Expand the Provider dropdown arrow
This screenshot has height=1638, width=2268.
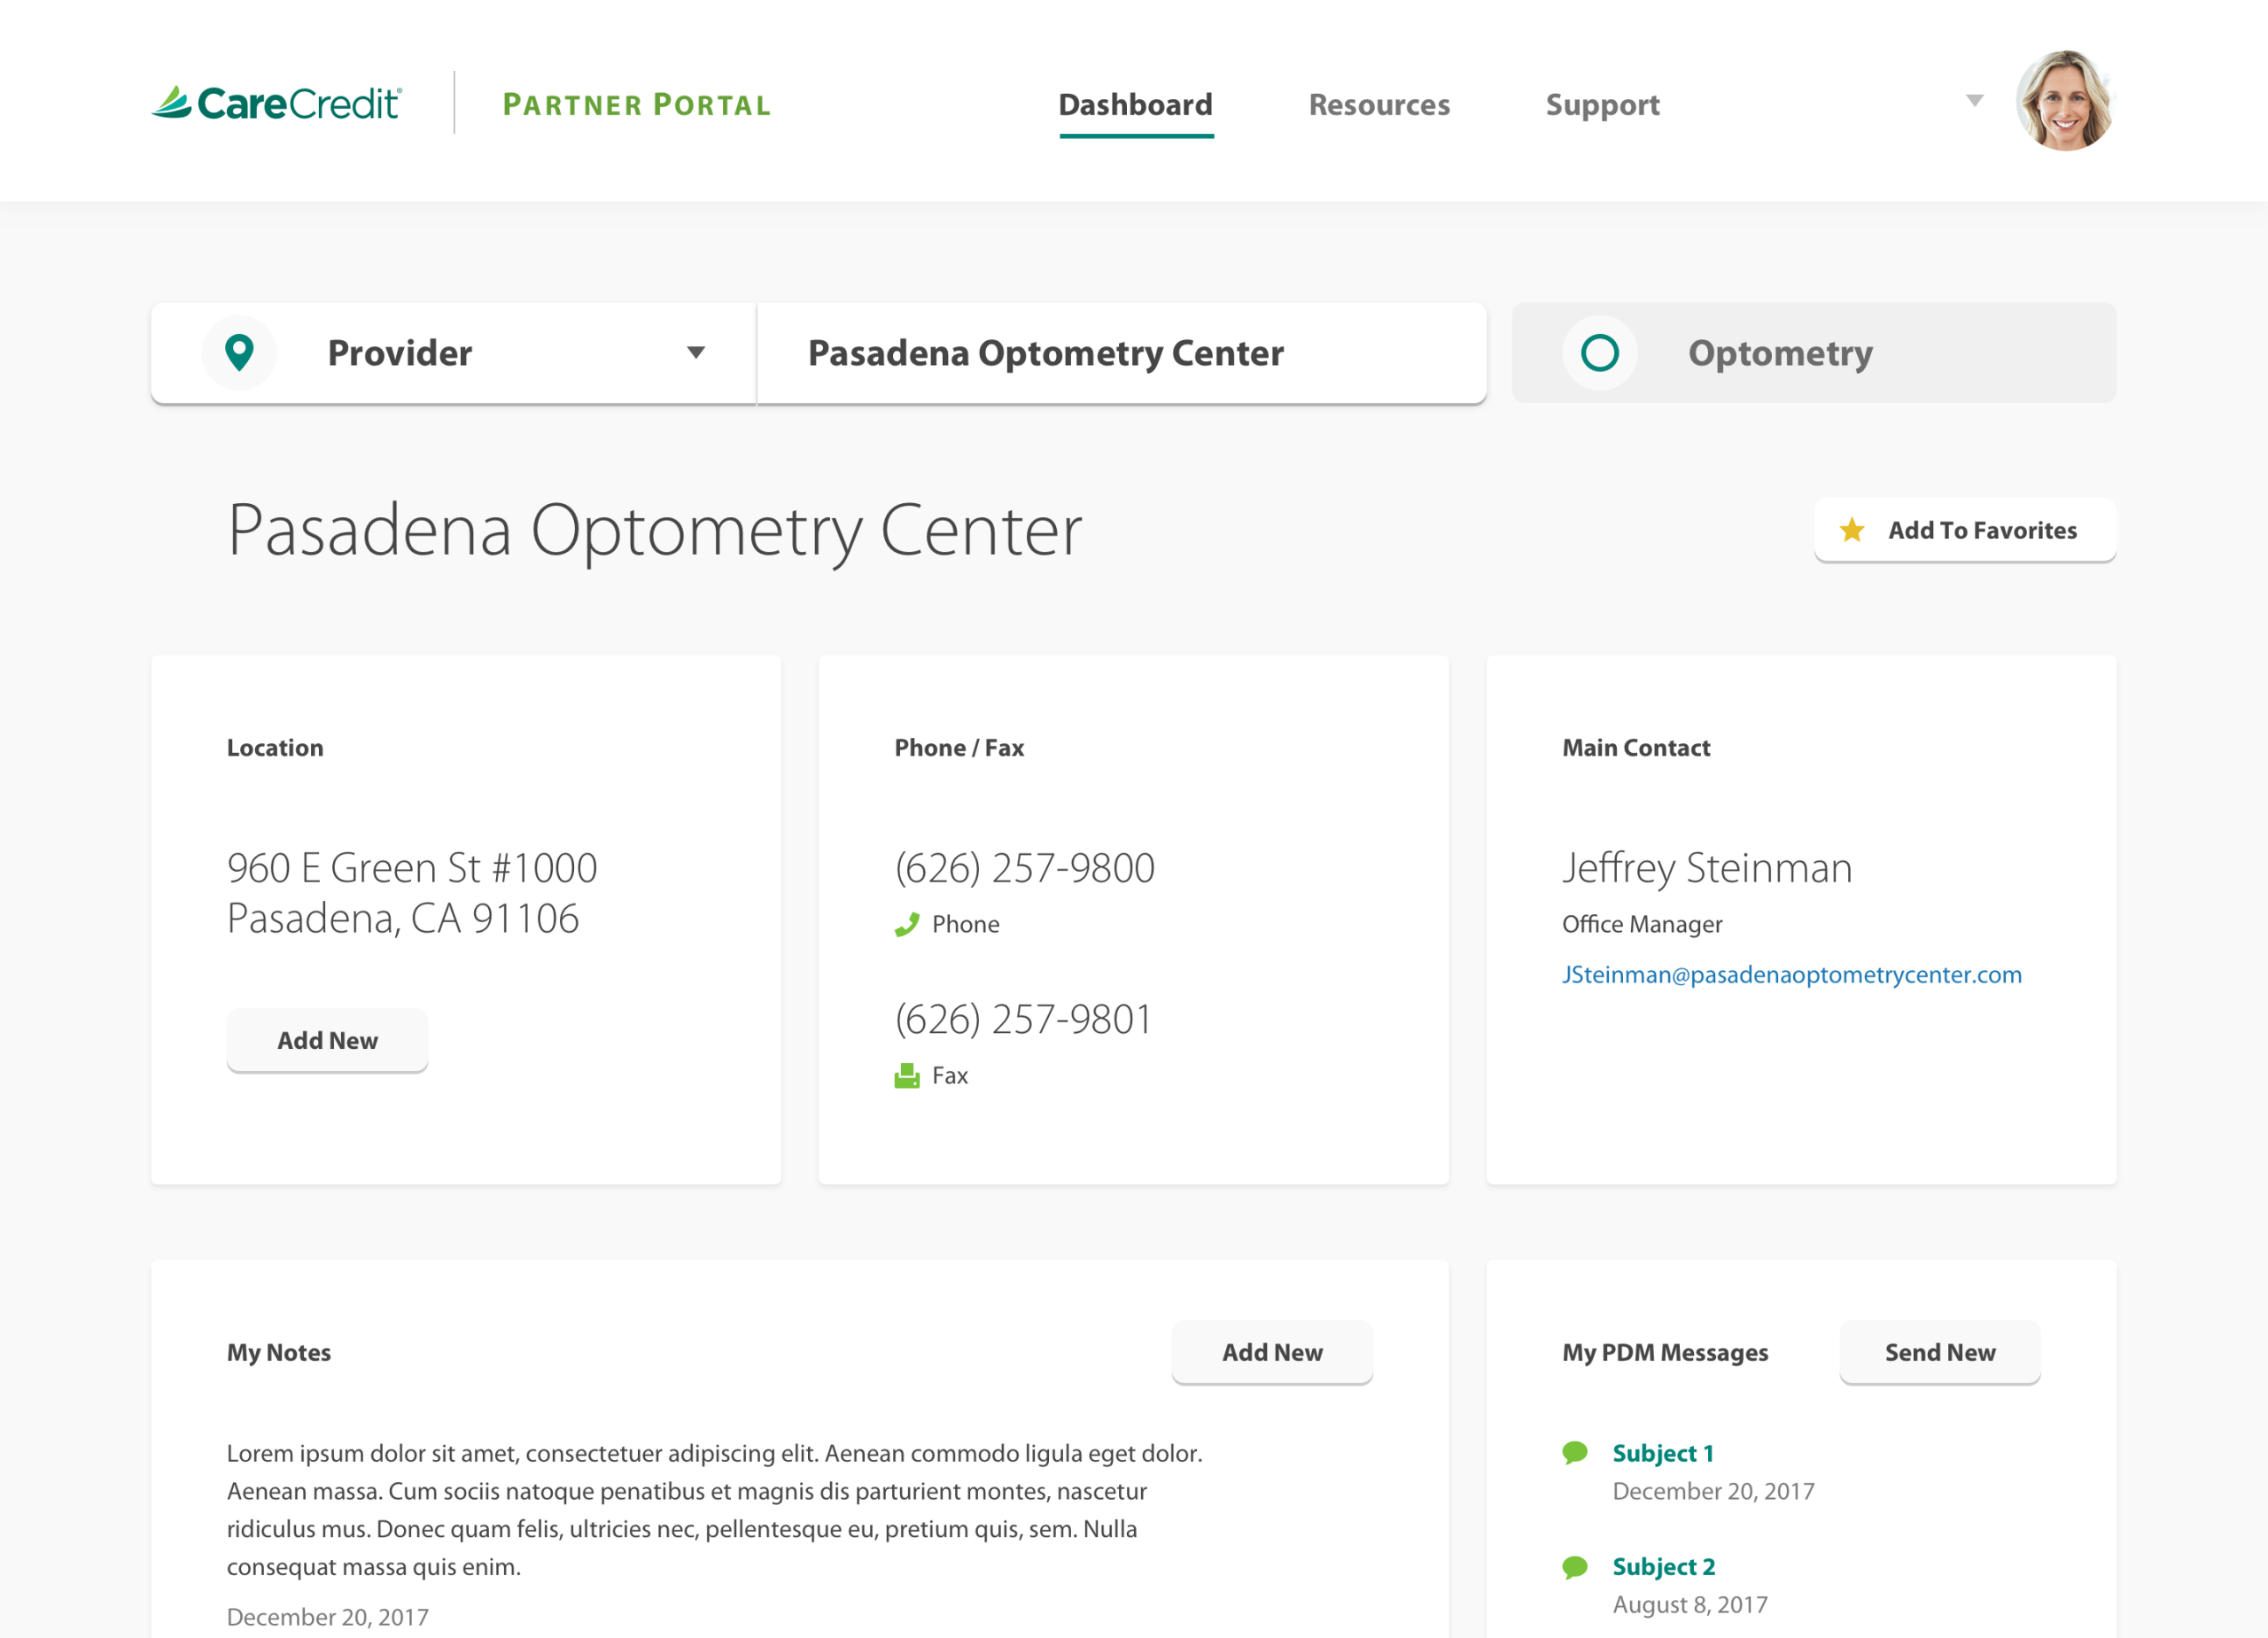pos(696,353)
